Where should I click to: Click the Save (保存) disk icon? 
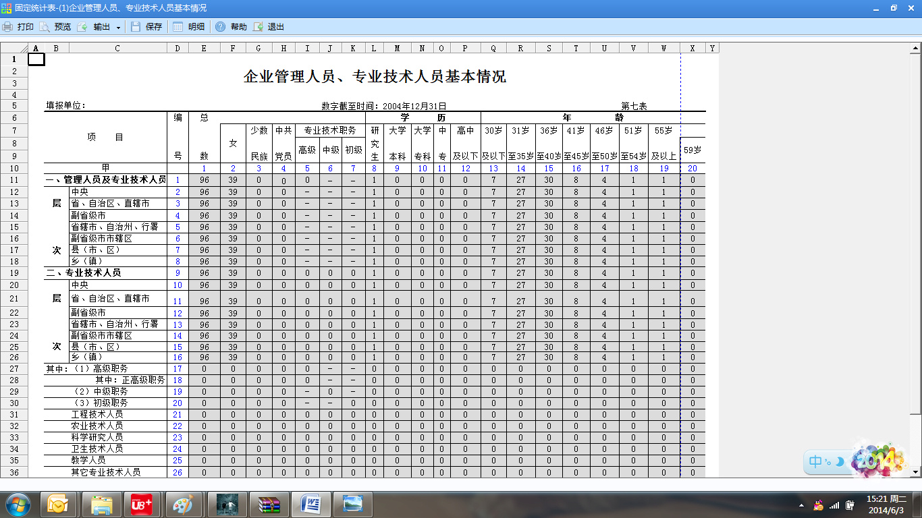[x=136, y=27]
